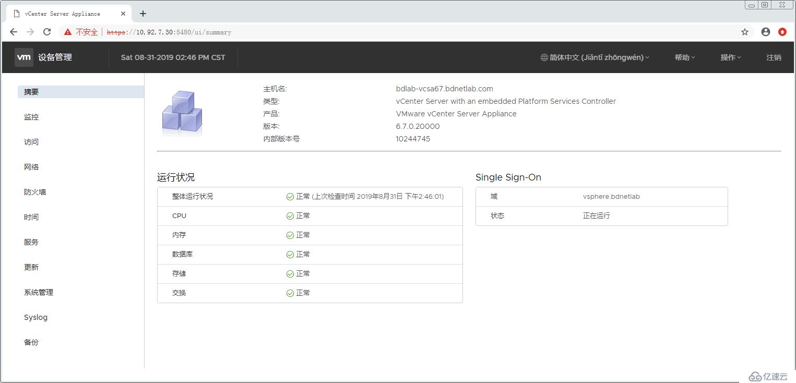Click green check icon in 交换 row

click(x=290, y=293)
